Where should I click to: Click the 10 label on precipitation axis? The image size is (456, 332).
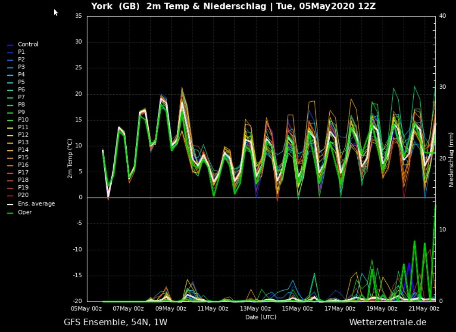pos(442,230)
